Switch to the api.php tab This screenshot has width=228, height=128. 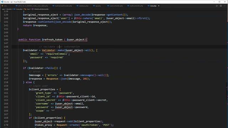pyautogui.click(x=97, y=6)
